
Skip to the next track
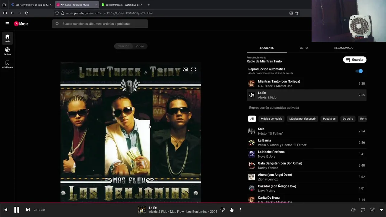click(28, 210)
